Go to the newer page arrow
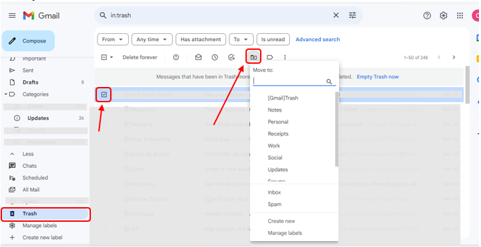Viewport: 481px width, 247px height. pos(439,57)
